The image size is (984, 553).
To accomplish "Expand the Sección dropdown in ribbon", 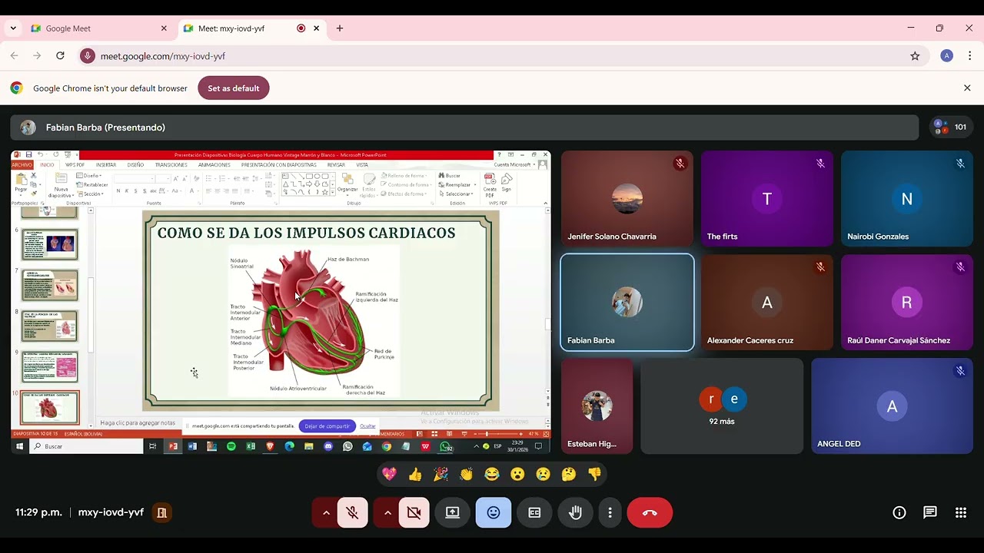I will click(x=90, y=194).
